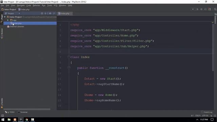The image size is (217, 122).
Task: Click the CRLF line separator widget
Action: tap(198, 116)
